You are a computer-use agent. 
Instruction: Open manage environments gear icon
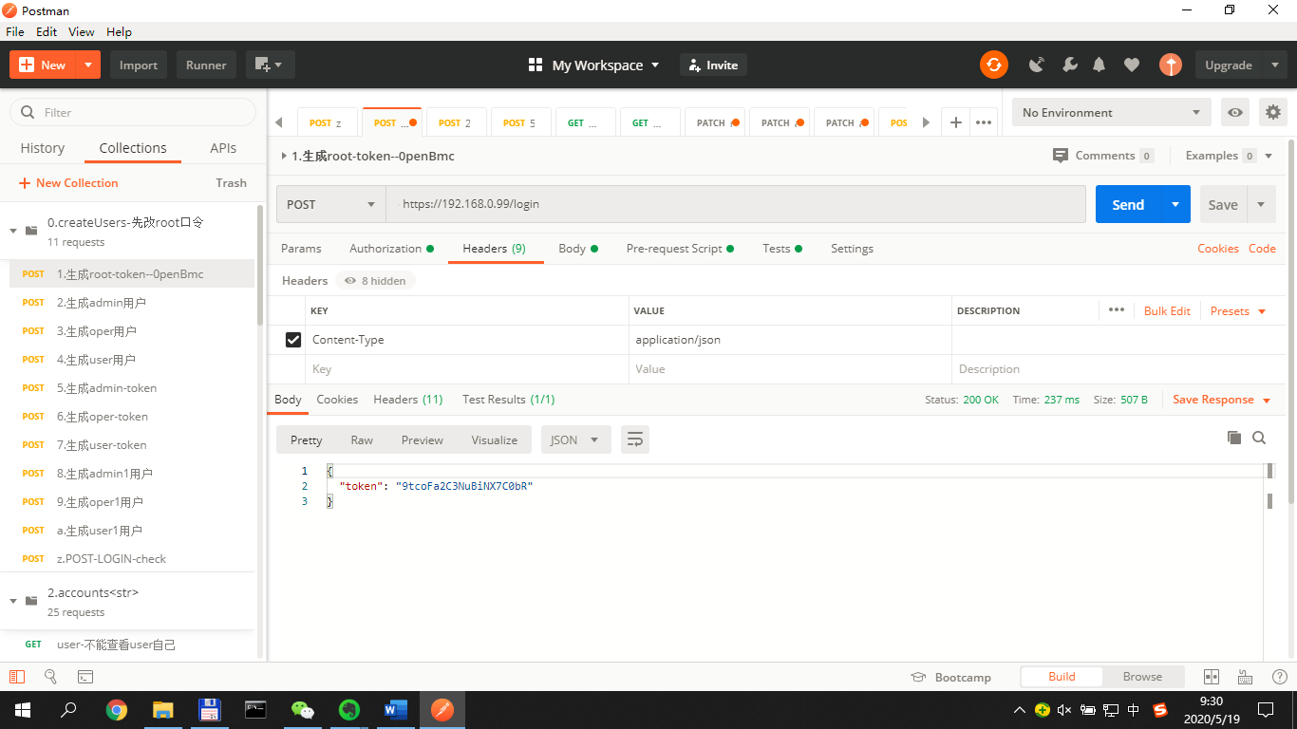1272,112
